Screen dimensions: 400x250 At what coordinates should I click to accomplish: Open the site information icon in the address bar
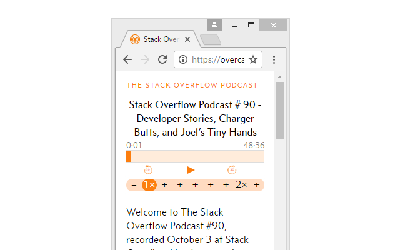(183, 59)
